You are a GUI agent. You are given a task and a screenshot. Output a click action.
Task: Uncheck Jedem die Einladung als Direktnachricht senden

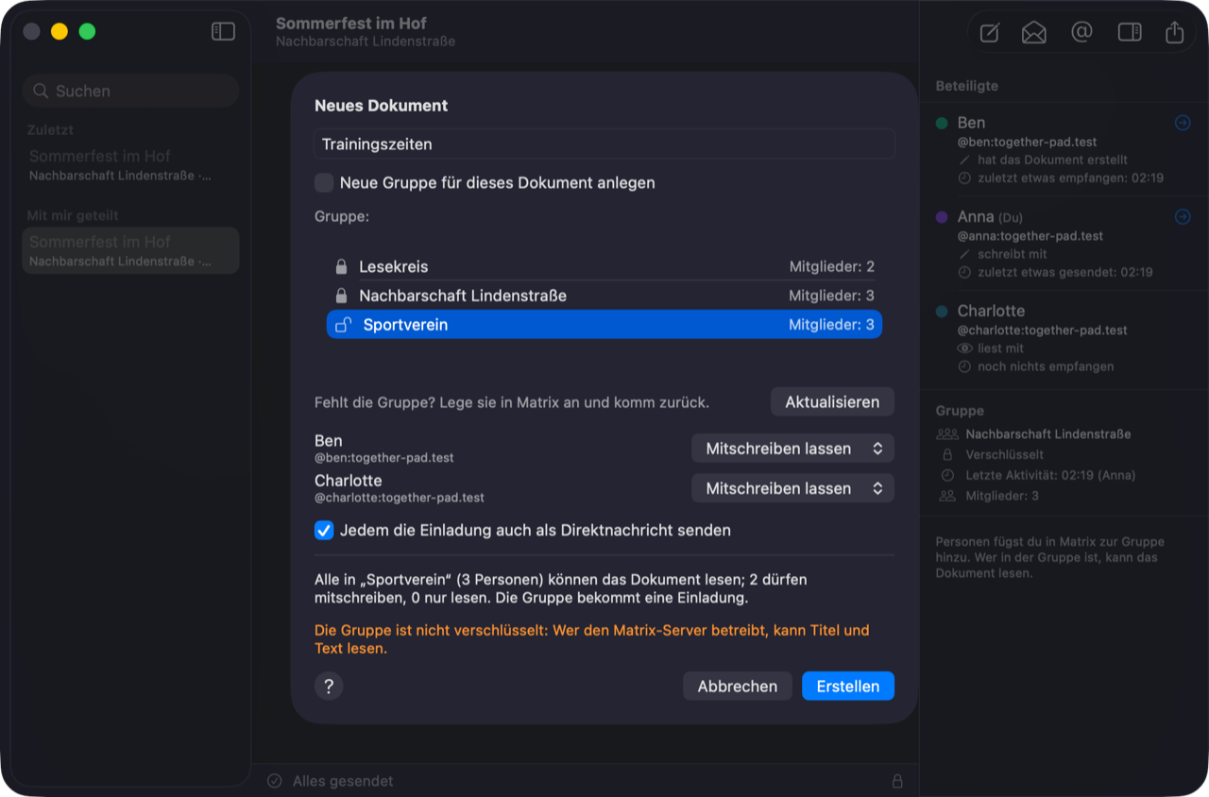tap(324, 531)
